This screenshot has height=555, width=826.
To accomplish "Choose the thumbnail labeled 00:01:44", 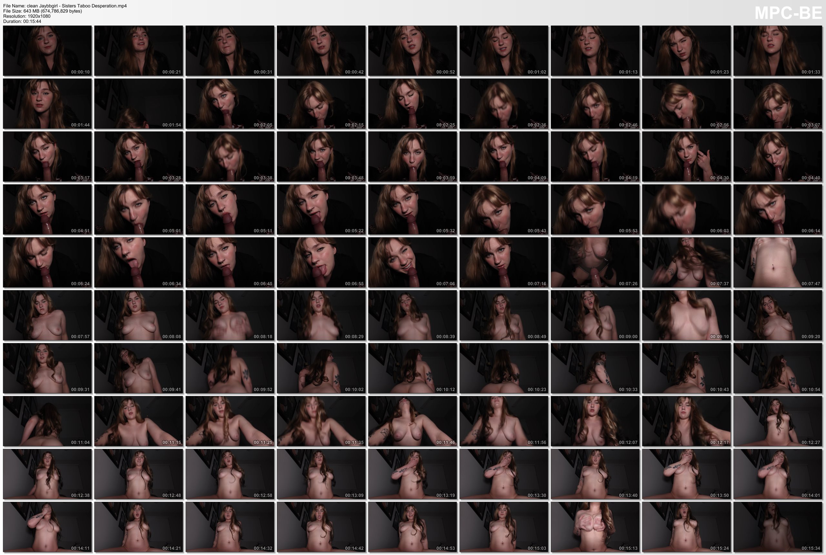I will point(47,103).
